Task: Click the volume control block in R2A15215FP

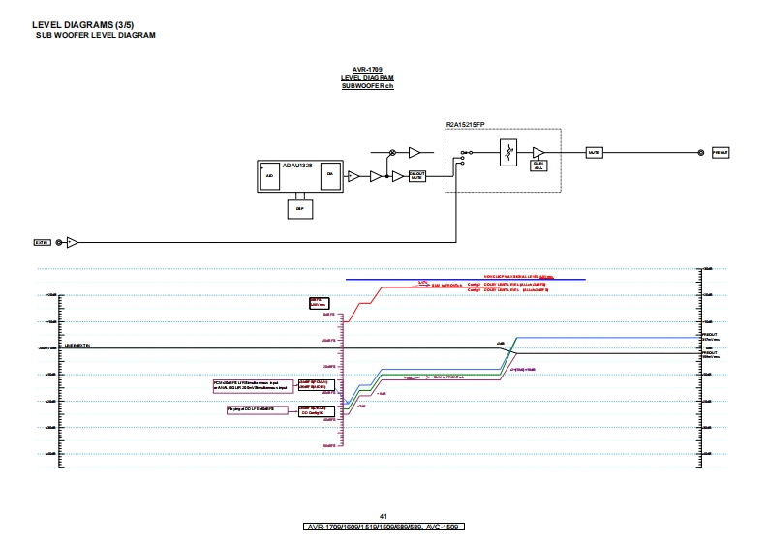Action: (x=507, y=153)
